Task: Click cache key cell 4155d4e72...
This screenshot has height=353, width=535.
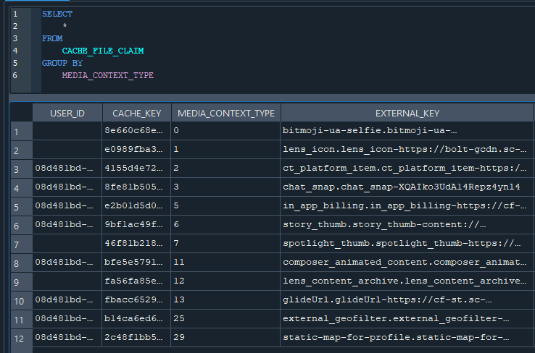Action: tap(136, 168)
